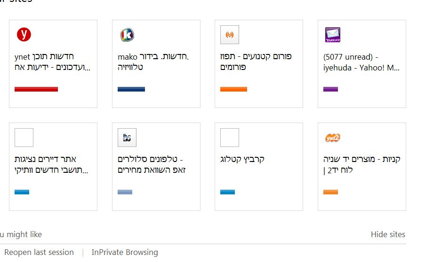Click the orange yad2 logo icon
This screenshot has height=262, width=441.
pos(333,138)
